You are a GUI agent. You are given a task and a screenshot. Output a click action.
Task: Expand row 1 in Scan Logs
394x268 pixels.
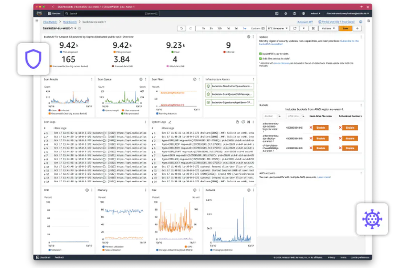(x=45, y=133)
